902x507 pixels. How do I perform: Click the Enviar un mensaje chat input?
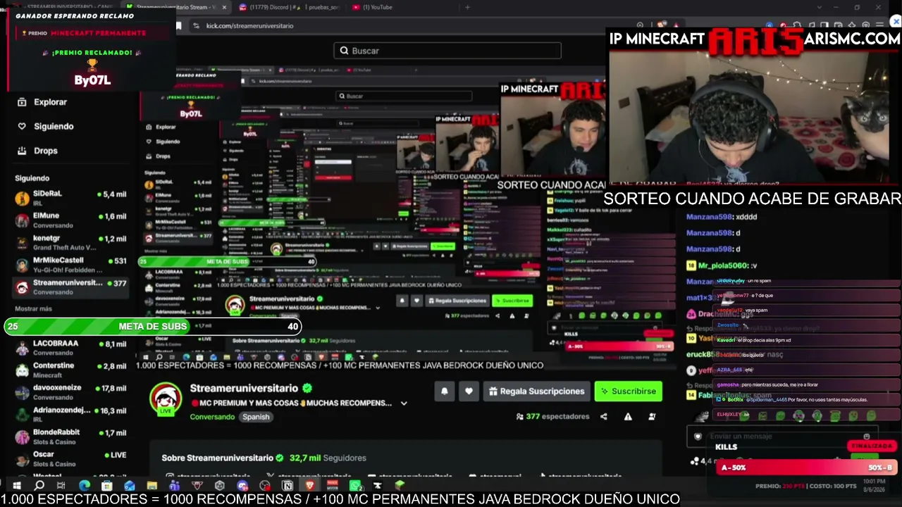point(782,437)
